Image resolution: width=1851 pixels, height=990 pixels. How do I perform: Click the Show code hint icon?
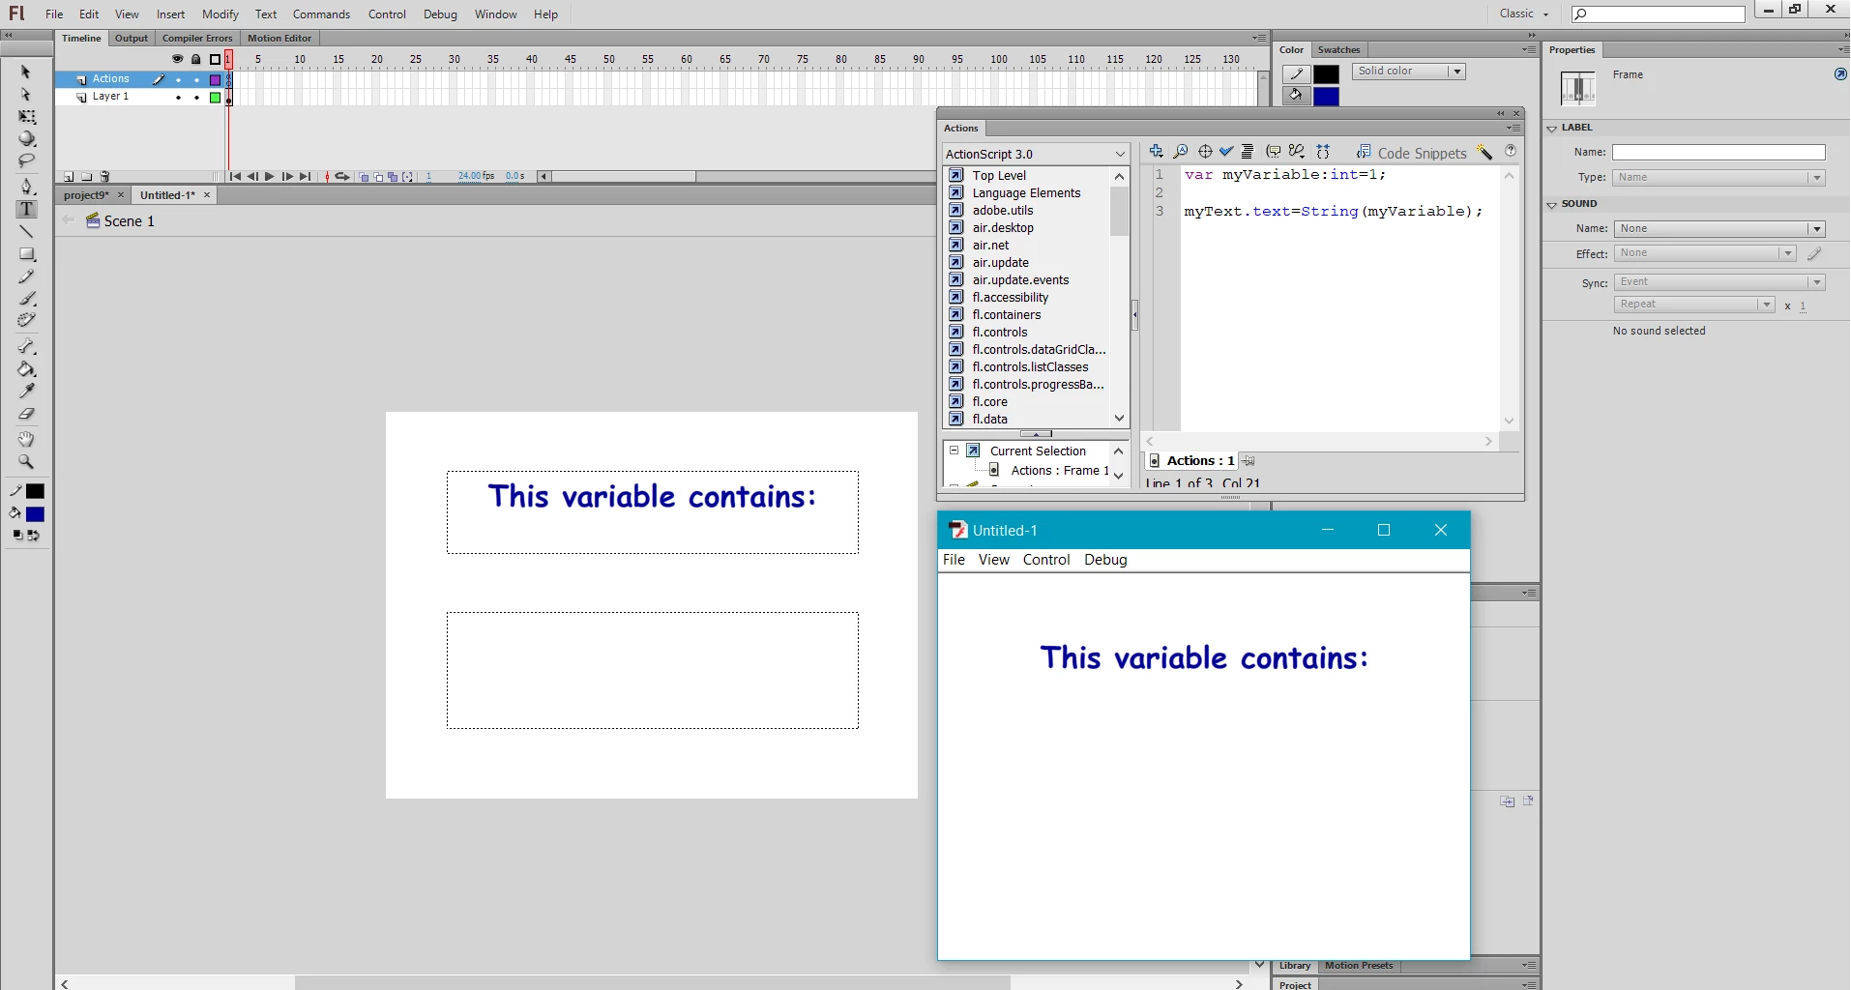1274,151
